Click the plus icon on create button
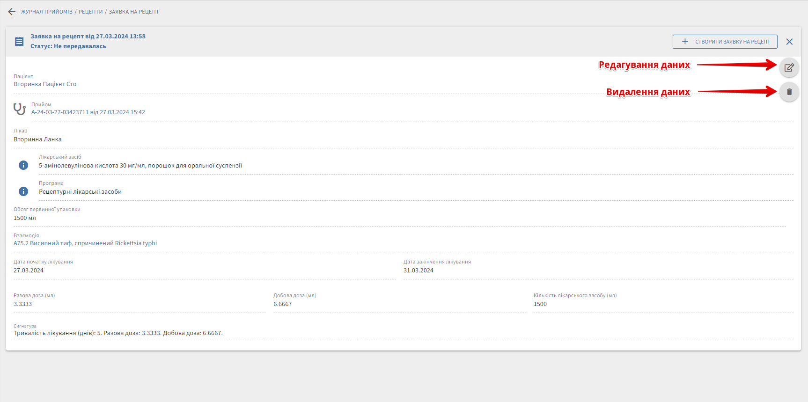 click(x=685, y=42)
